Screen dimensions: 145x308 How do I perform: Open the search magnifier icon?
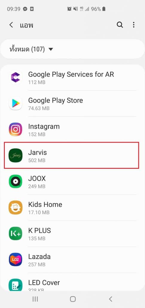(x=120, y=25)
